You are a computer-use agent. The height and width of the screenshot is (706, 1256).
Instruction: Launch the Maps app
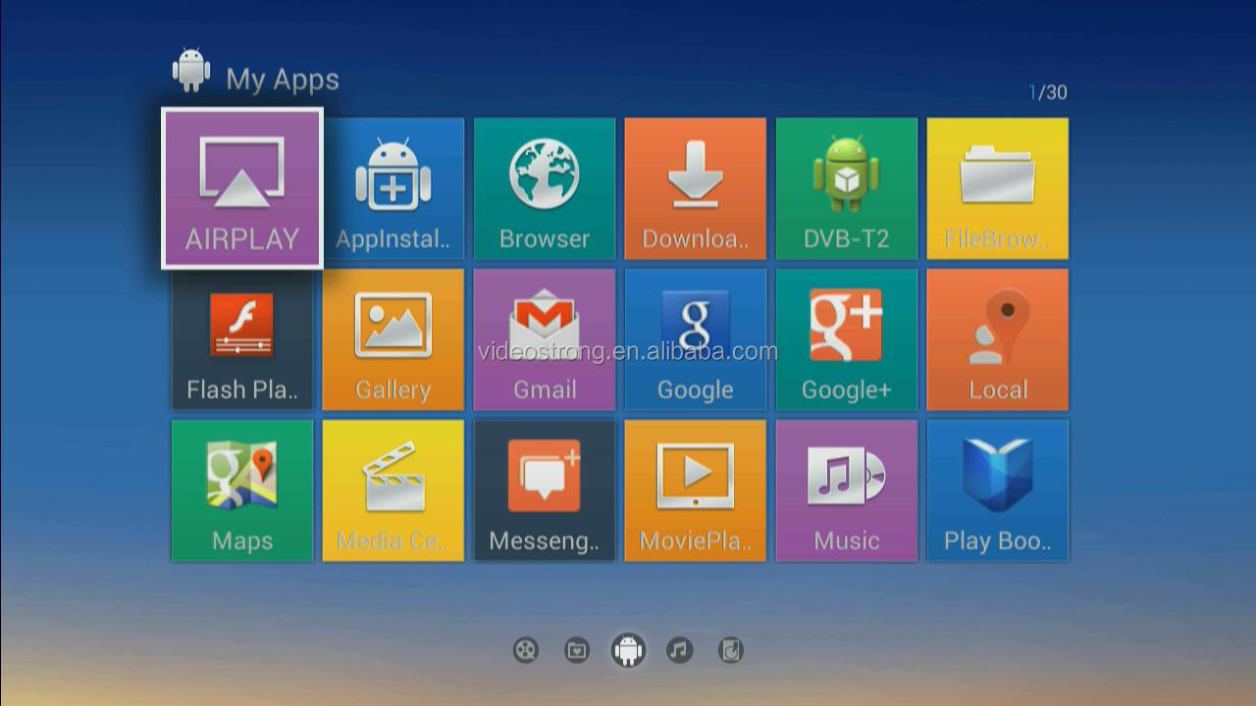pyautogui.click(x=241, y=490)
